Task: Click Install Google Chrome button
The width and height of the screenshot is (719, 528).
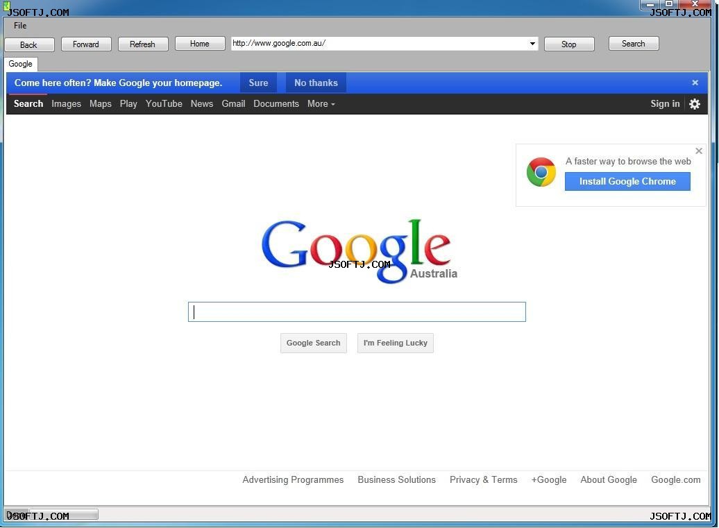Action: [627, 182]
